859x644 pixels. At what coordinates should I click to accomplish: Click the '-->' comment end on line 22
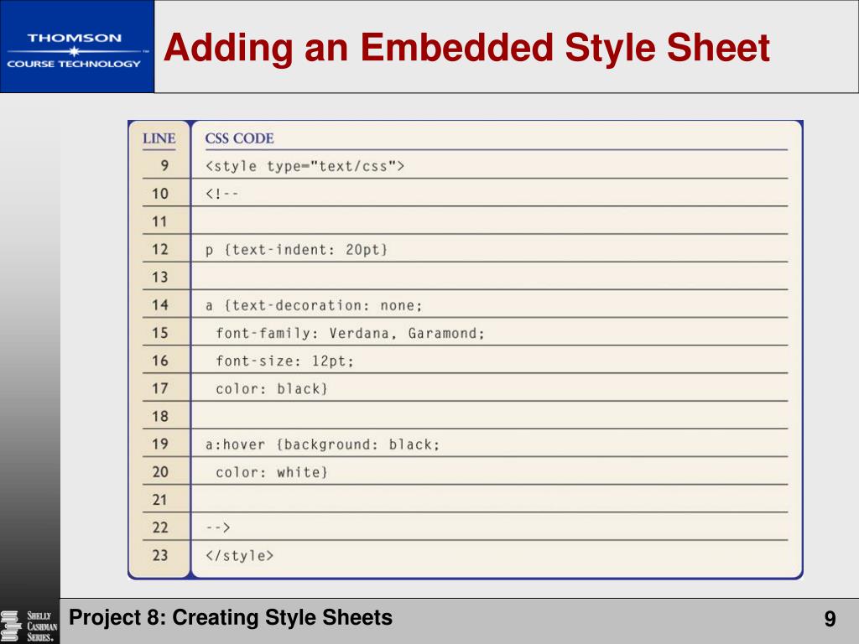(x=218, y=527)
